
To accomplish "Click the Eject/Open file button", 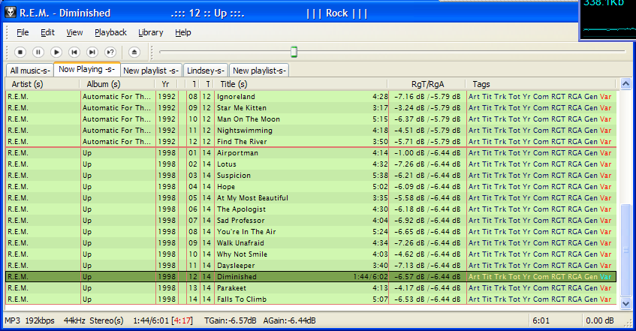I will click(134, 53).
